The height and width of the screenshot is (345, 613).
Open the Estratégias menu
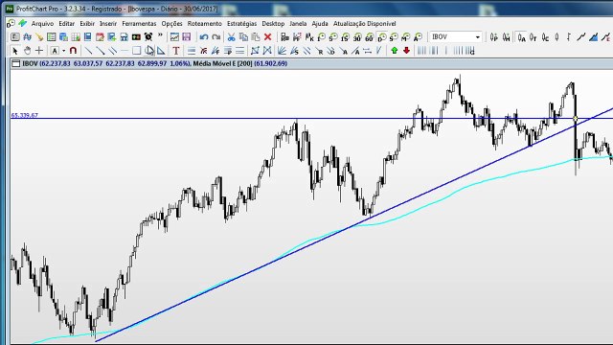click(x=242, y=23)
